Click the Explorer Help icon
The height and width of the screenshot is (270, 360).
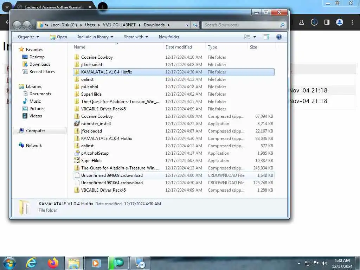click(x=279, y=37)
